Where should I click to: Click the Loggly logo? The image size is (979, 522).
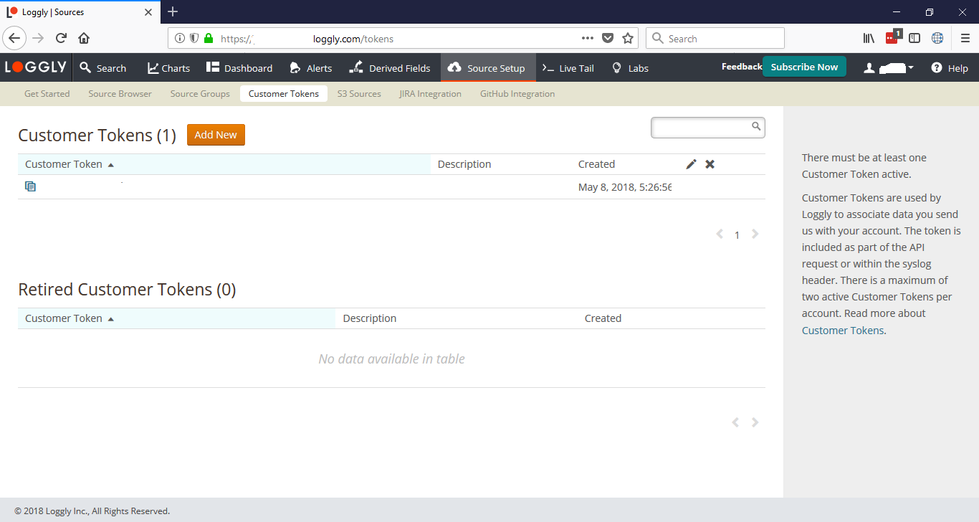point(36,67)
